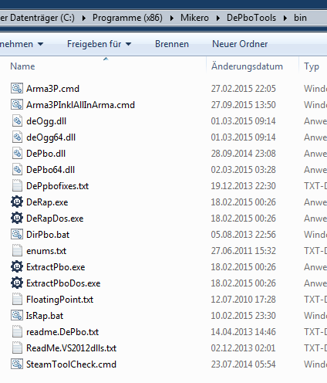
Task: Select the file name ExtractPbo.exe
Action: pos(56,267)
